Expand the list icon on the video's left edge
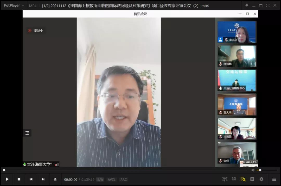 point(27,133)
